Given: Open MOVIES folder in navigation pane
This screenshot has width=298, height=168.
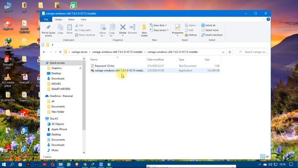Looking at the screenshot, I should coord(56,84).
